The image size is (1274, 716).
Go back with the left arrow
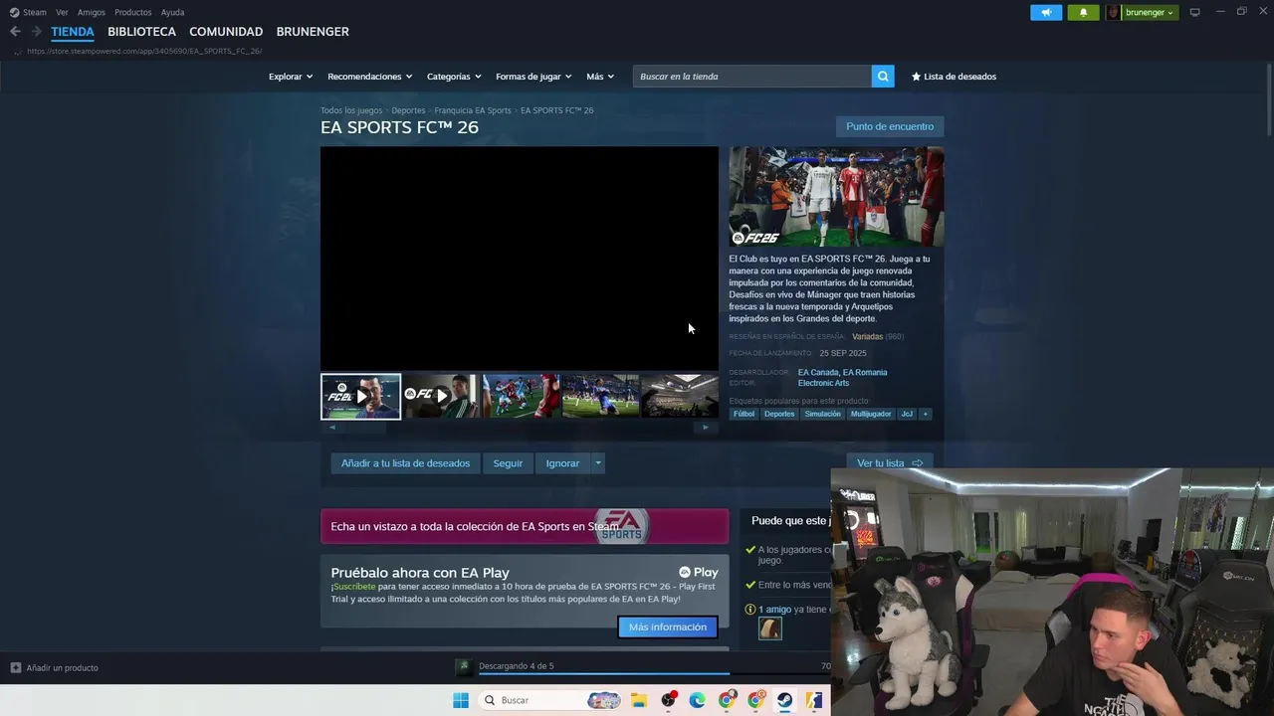tap(15, 32)
